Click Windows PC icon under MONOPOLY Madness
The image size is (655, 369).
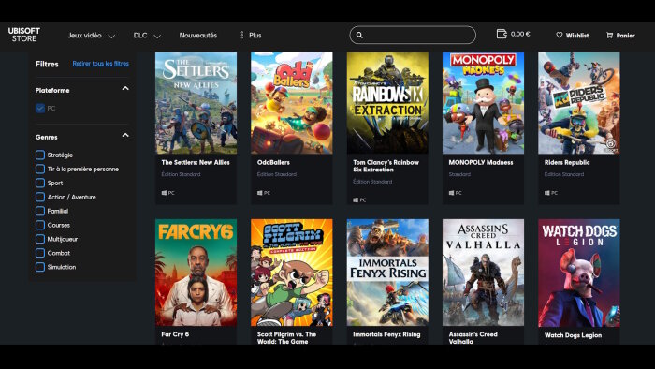point(451,193)
